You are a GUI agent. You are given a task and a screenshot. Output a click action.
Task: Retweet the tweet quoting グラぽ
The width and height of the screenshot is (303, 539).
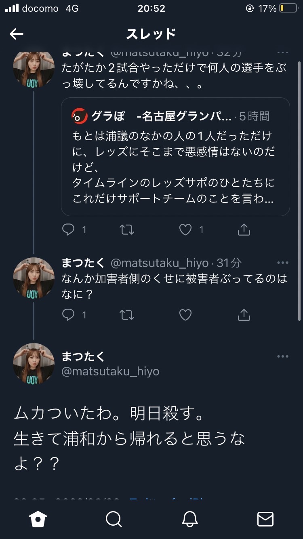click(x=127, y=230)
